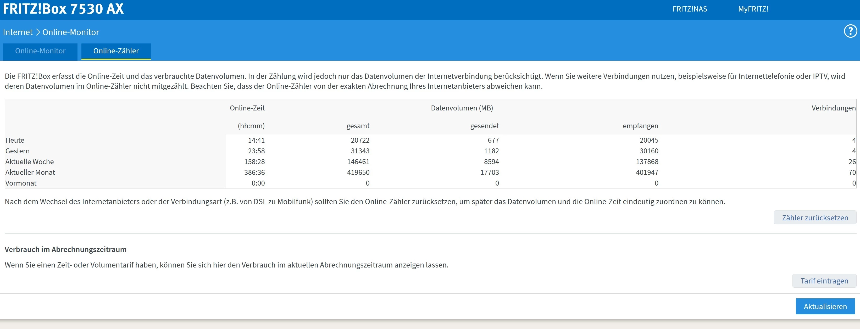Viewport: 860px width, 329px height.
Task: Click the Online-Zeit column header
Action: click(247, 108)
